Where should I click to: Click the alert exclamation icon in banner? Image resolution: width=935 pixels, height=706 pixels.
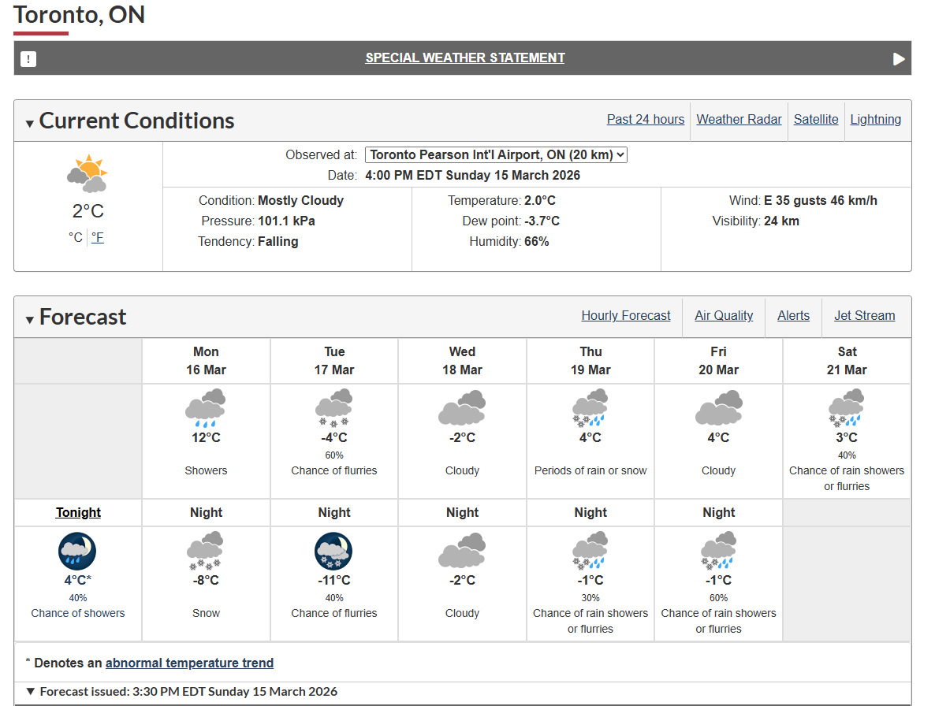(x=28, y=58)
